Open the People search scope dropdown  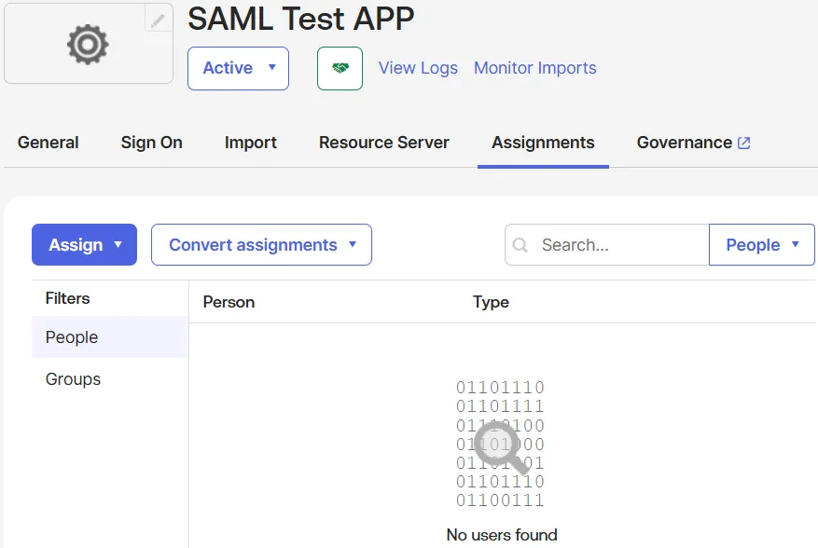(762, 244)
